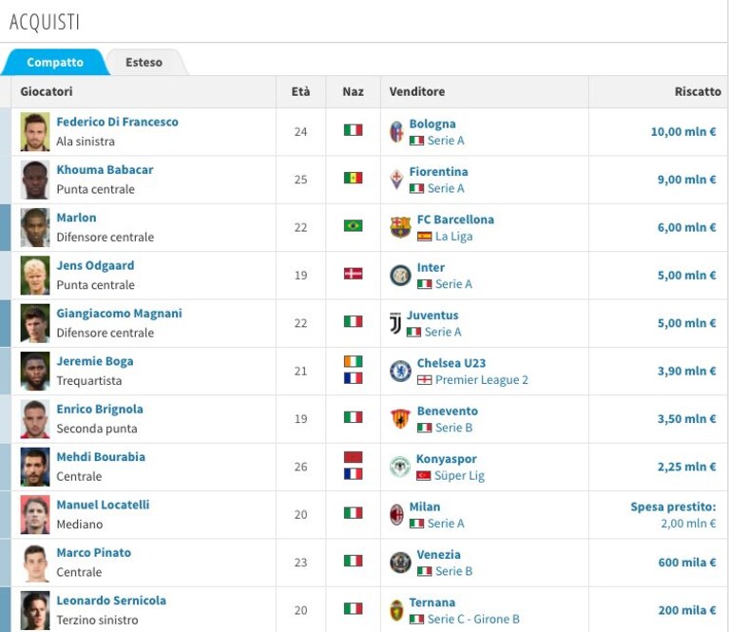The image size is (729, 632).
Task: Open the Konyaspor club link
Action: (447, 459)
